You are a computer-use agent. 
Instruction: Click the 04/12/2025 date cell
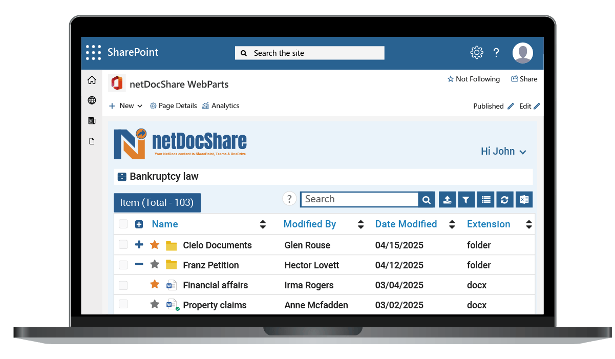(399, 265)
